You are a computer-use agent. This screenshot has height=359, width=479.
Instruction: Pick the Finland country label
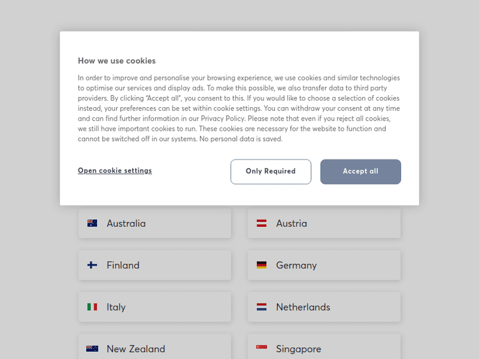click(123, 265)
